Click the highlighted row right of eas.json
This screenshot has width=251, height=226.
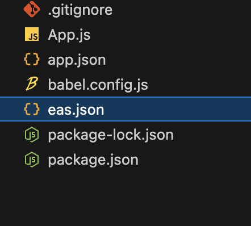coord(177,109)
